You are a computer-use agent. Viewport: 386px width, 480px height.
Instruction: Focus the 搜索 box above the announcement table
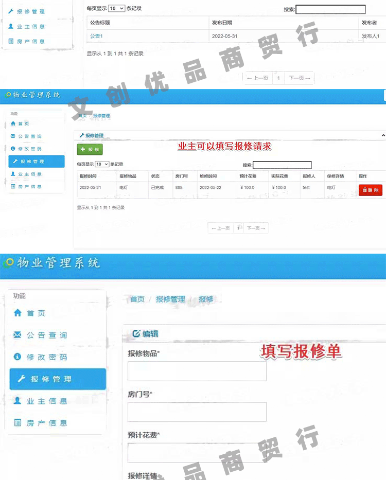coord(330,9)
